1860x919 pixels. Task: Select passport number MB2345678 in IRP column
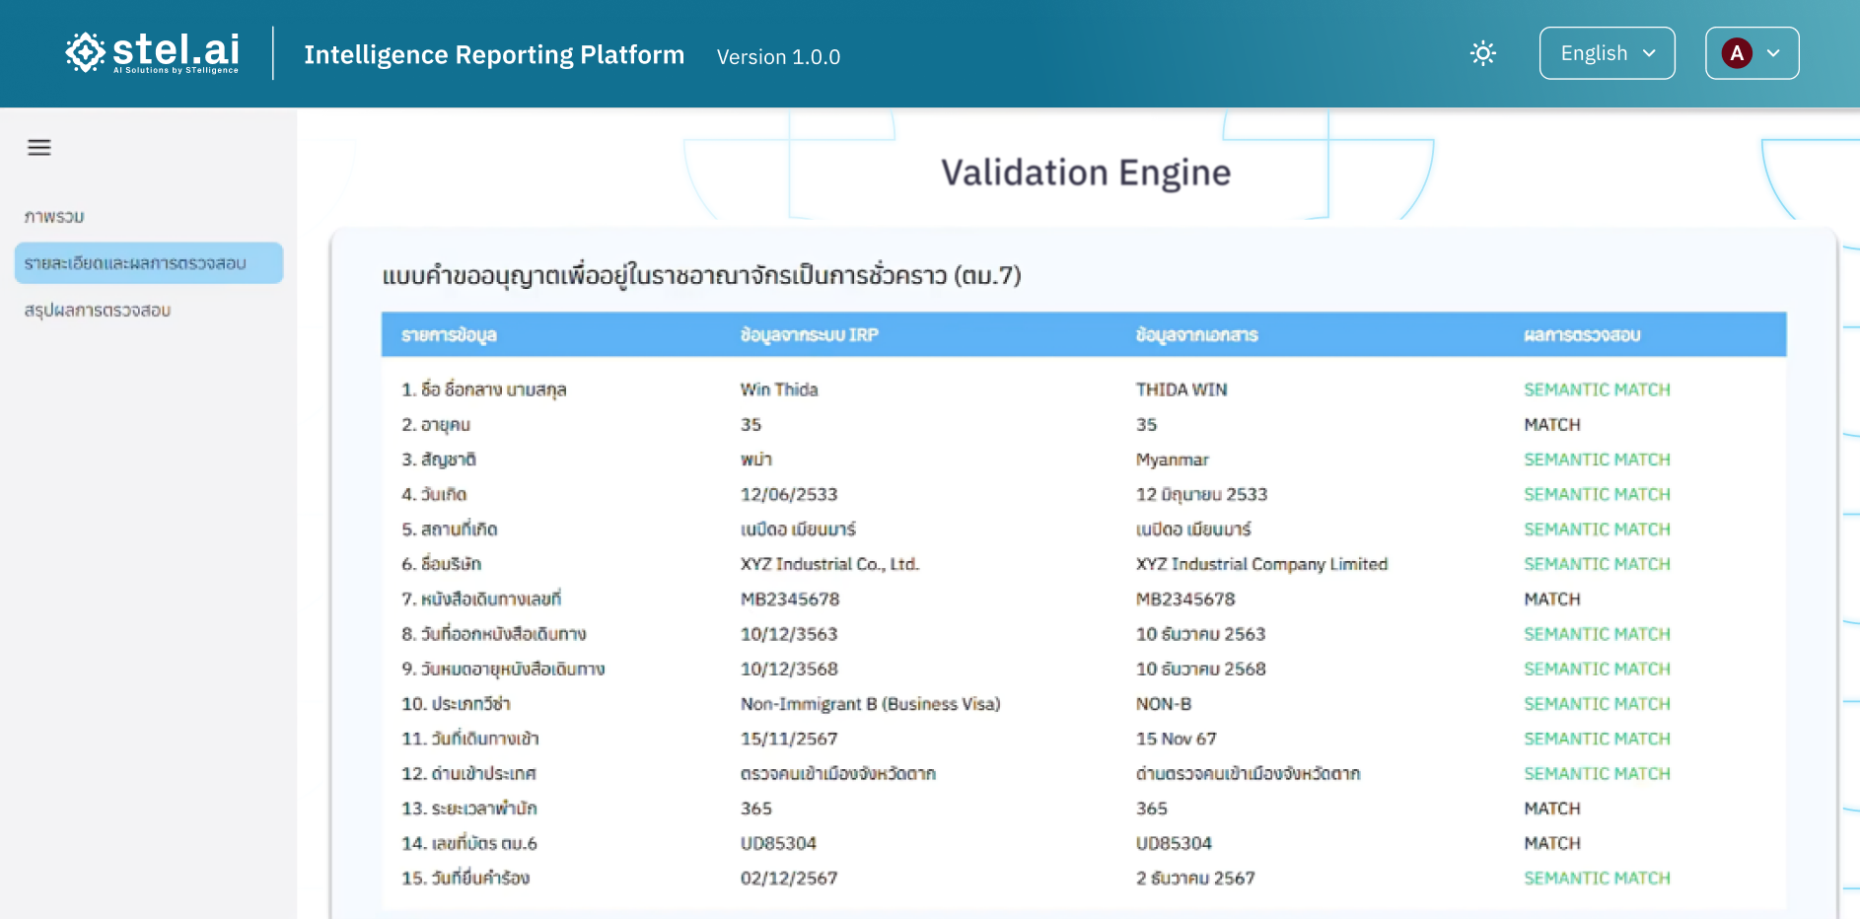tap(790, 600)
